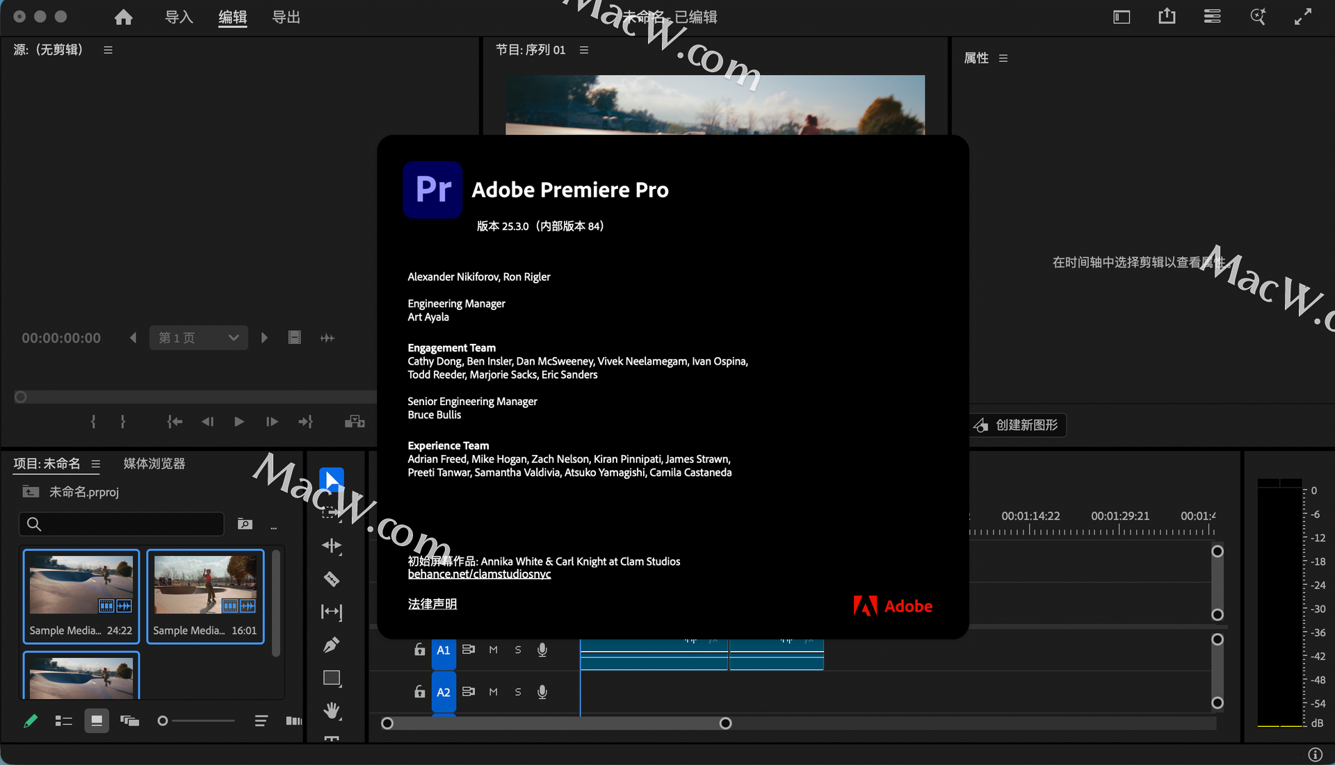Open the program monitor 序列 01 menu
Image resolution: width=1335 pixels, height=765 pixels.
click(584, 50)
